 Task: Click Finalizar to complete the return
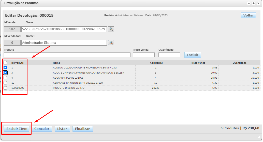[82, 129]
